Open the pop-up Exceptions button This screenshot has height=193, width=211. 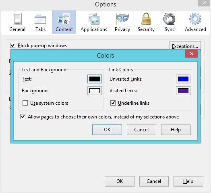click(185, 46)
